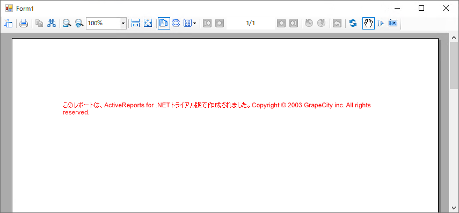This screenshot has width=459, height=213.
Task: Jump to last page button
Action: pyautogui.click(x=293, y=23)
